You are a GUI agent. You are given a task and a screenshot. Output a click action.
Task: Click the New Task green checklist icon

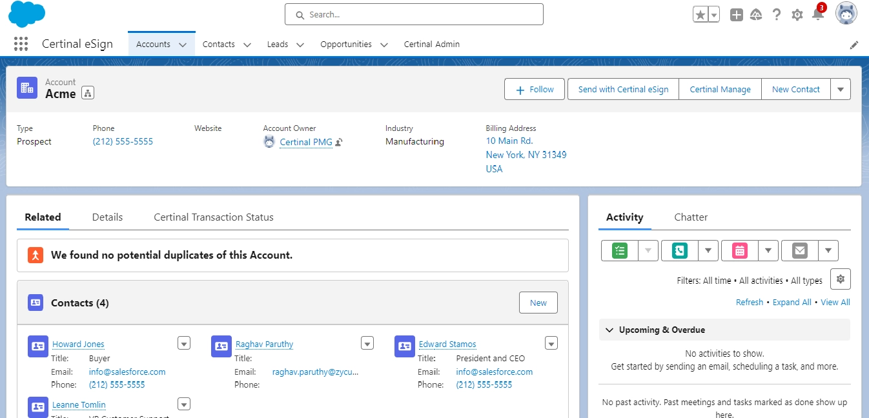(x=620, y=250)
